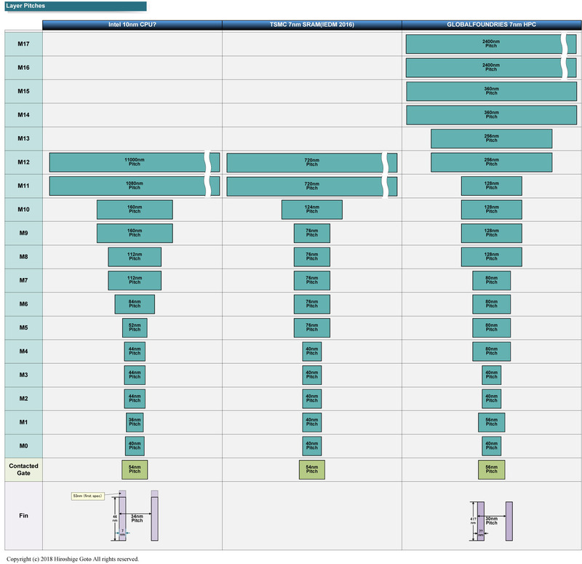The height and width of the screenshot is (564, 582).
Task: Select Intel M5 52nm Pitch box
Action: click(135, 328)
